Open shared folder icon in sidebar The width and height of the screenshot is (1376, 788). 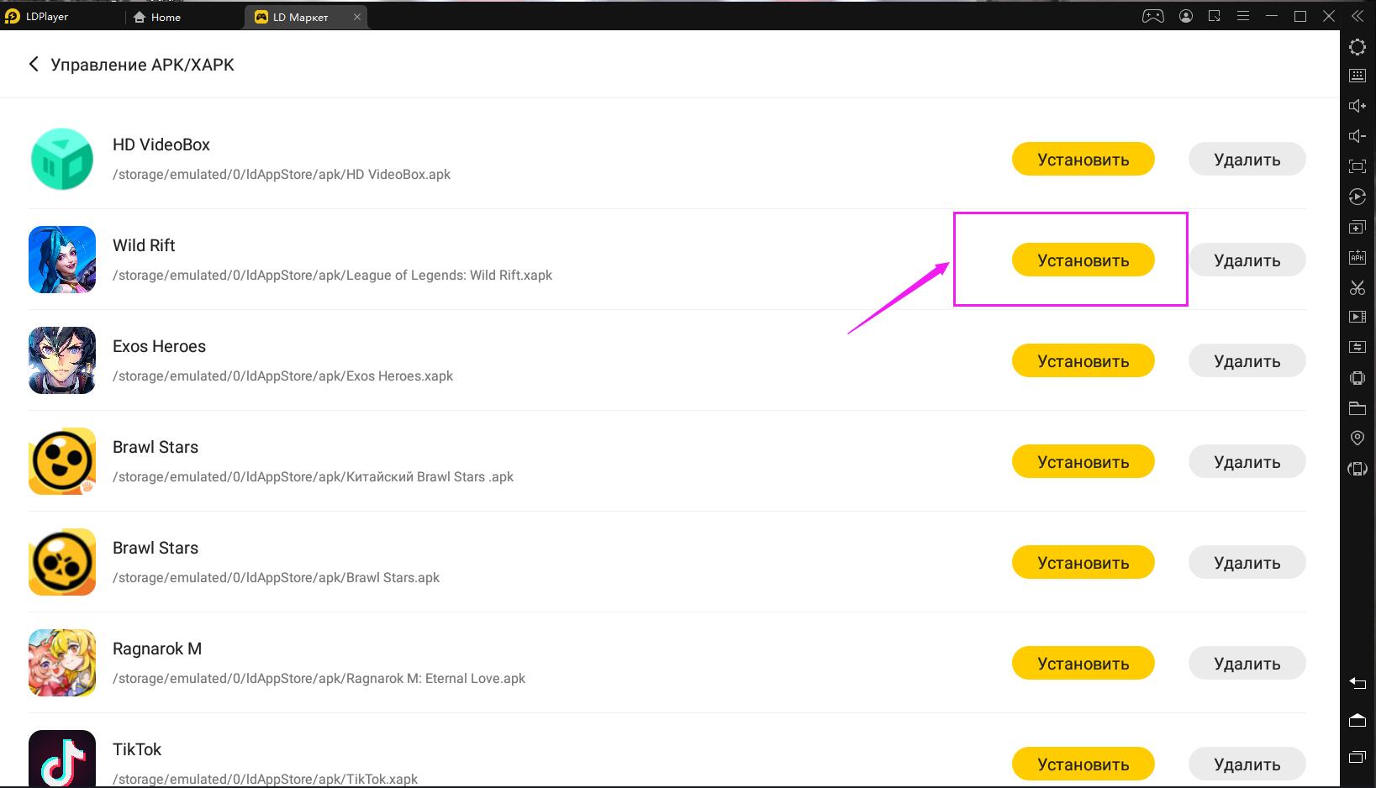[1357, 408]
